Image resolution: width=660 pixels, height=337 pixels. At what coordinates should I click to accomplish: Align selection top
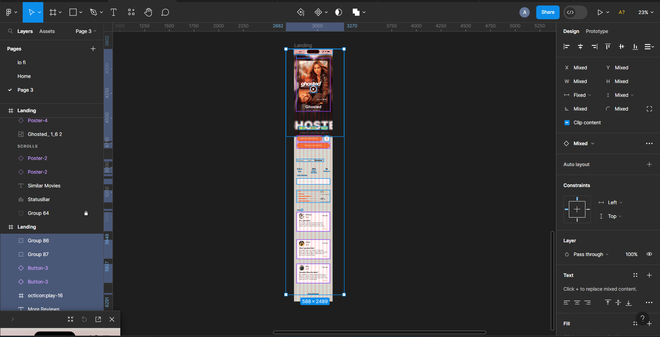(x=608, y=47)
